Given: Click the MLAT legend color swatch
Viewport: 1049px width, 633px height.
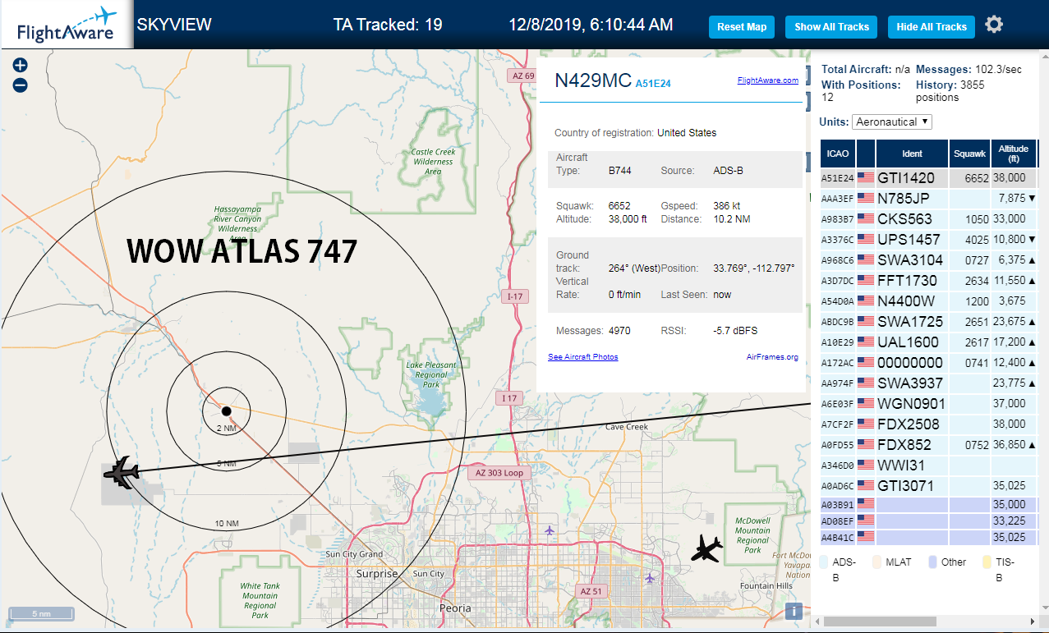Looking at the screenshot, I should (x=876, y=562).
